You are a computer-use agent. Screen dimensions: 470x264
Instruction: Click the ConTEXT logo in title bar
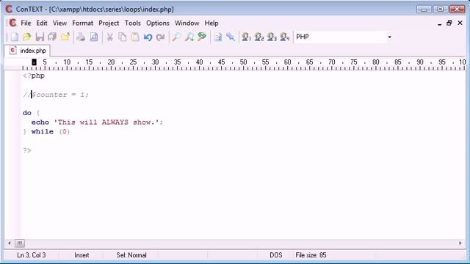tap(9, 10)
